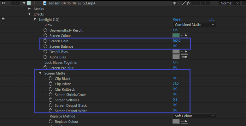Open the View Combined Matte dropdown

(x=194, y=25)
